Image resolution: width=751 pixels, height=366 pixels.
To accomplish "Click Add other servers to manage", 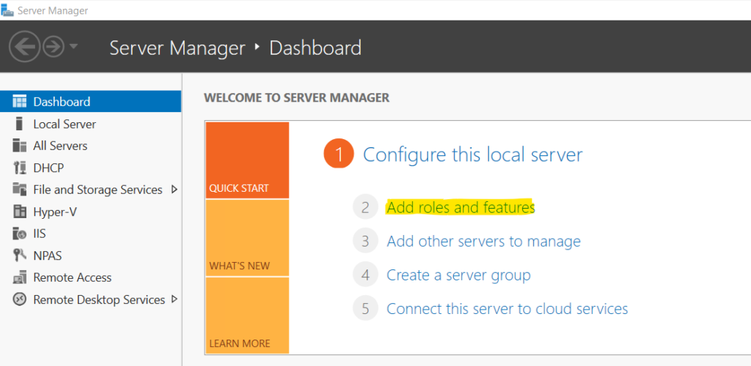I will (x=483, y=242).
